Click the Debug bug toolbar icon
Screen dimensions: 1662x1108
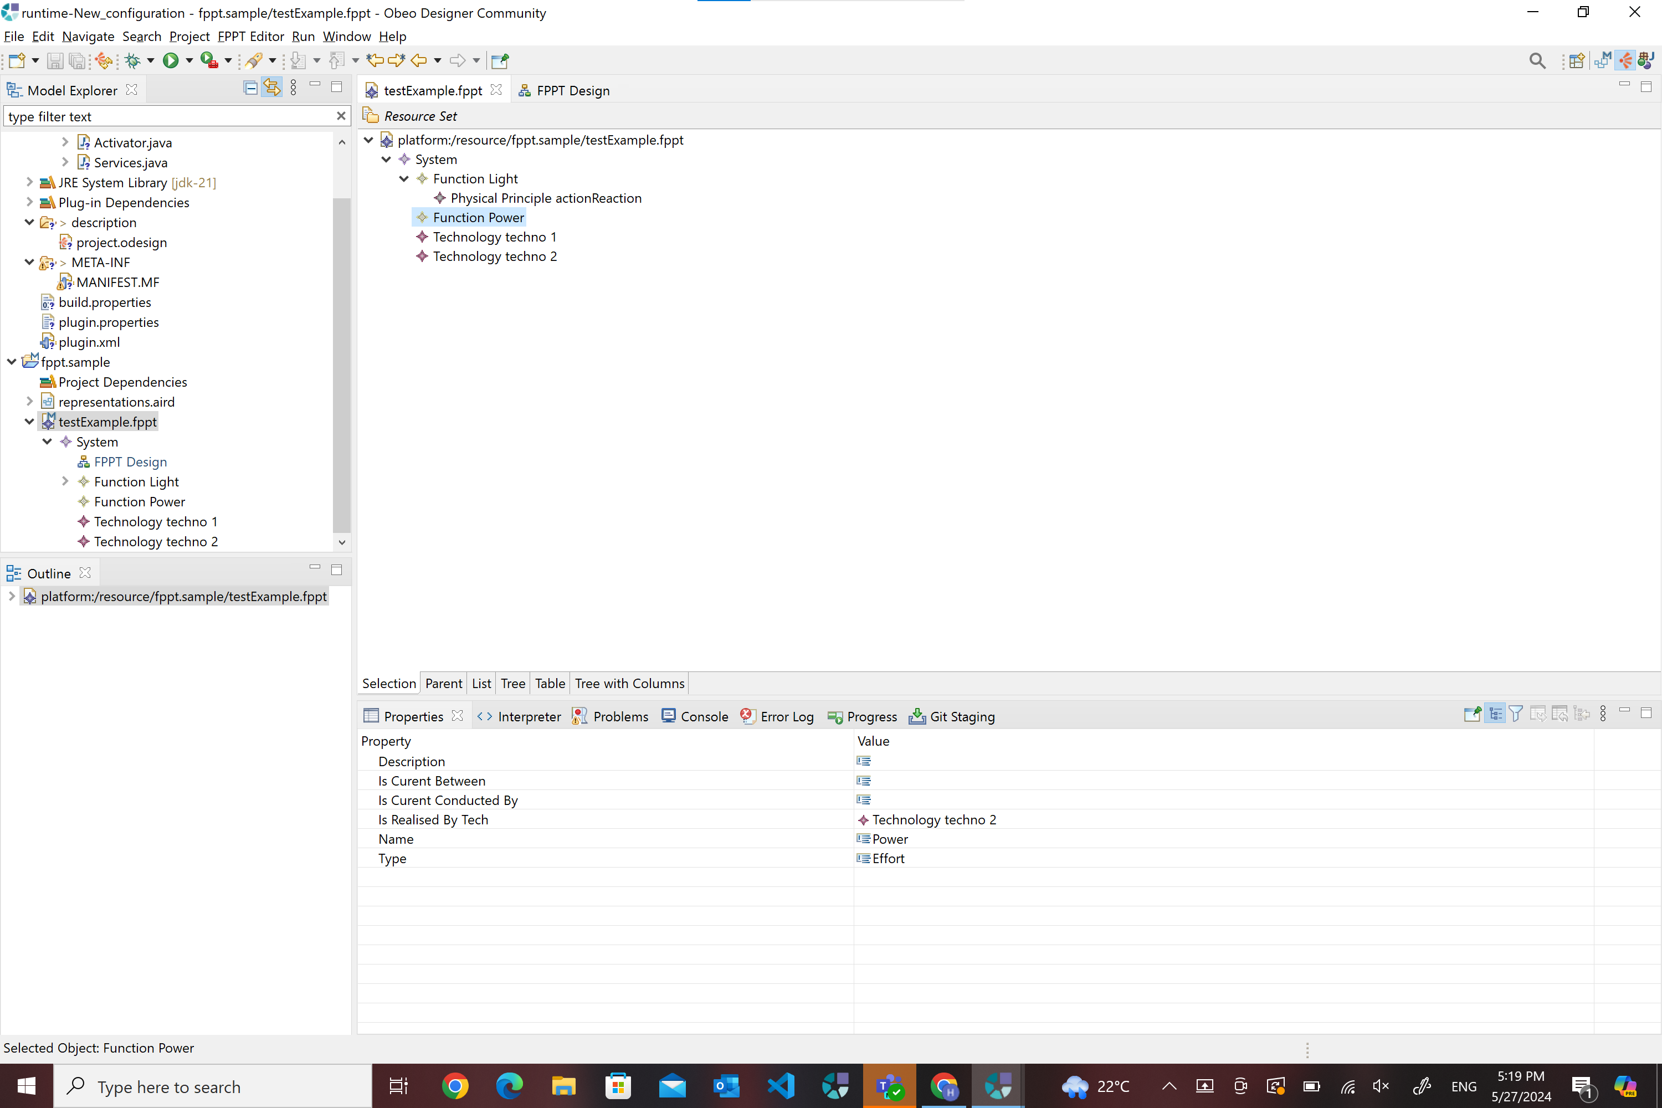132,61
